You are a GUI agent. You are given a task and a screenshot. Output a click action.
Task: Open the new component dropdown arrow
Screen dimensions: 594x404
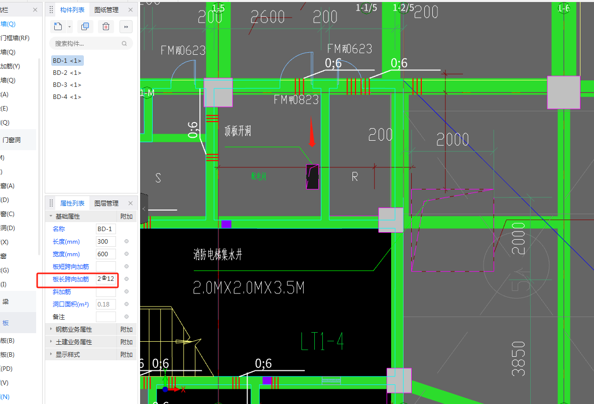click(69, 27)
